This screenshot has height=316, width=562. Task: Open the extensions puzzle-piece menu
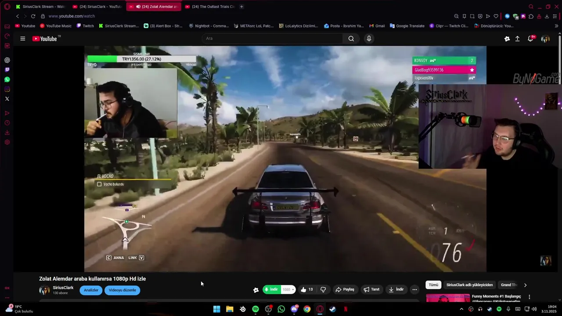tap(531, 16)
